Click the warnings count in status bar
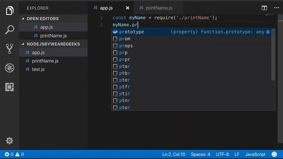This screenshot has height=159, width=283. 19,154
